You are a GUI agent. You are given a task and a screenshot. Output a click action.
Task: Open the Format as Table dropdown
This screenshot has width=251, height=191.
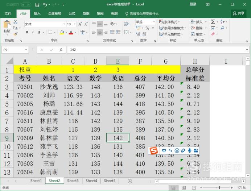(x=173, y=28)
